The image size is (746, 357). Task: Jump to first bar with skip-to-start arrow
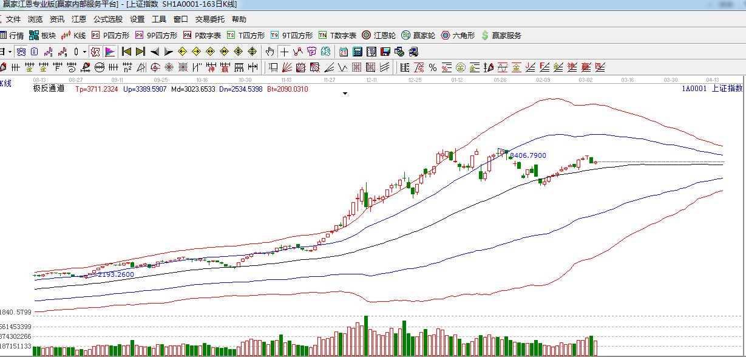coord(126,51)
